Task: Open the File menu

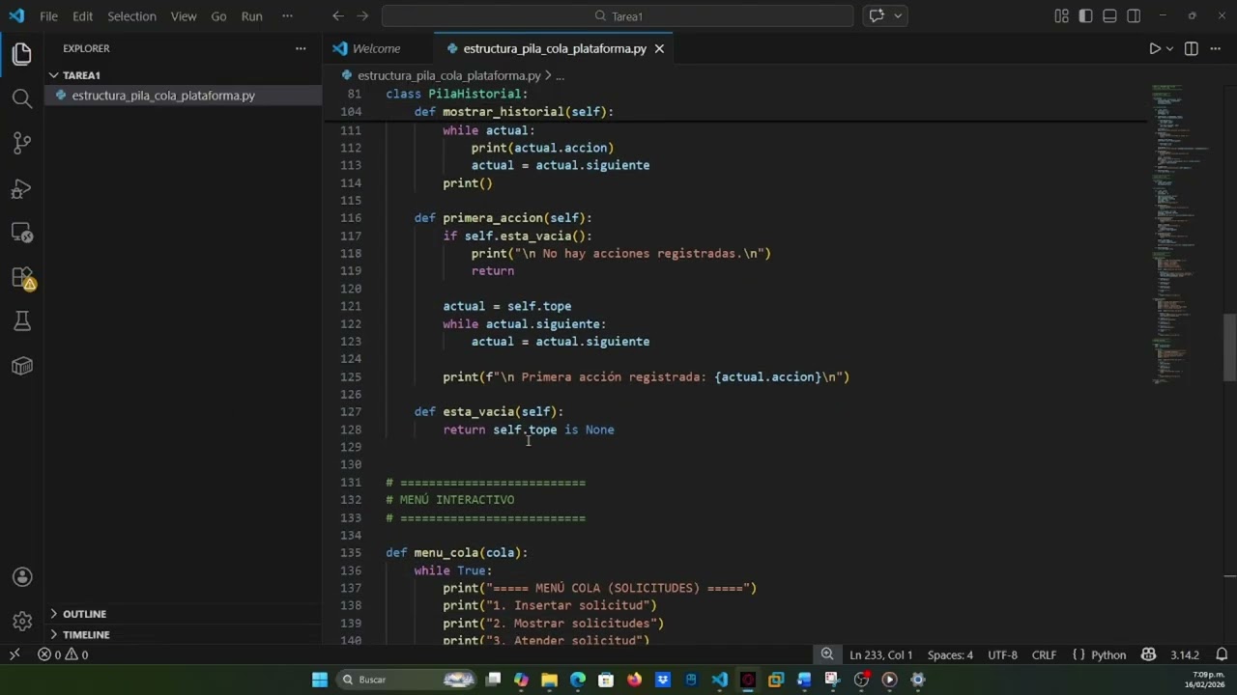Action: click(48, 16)
